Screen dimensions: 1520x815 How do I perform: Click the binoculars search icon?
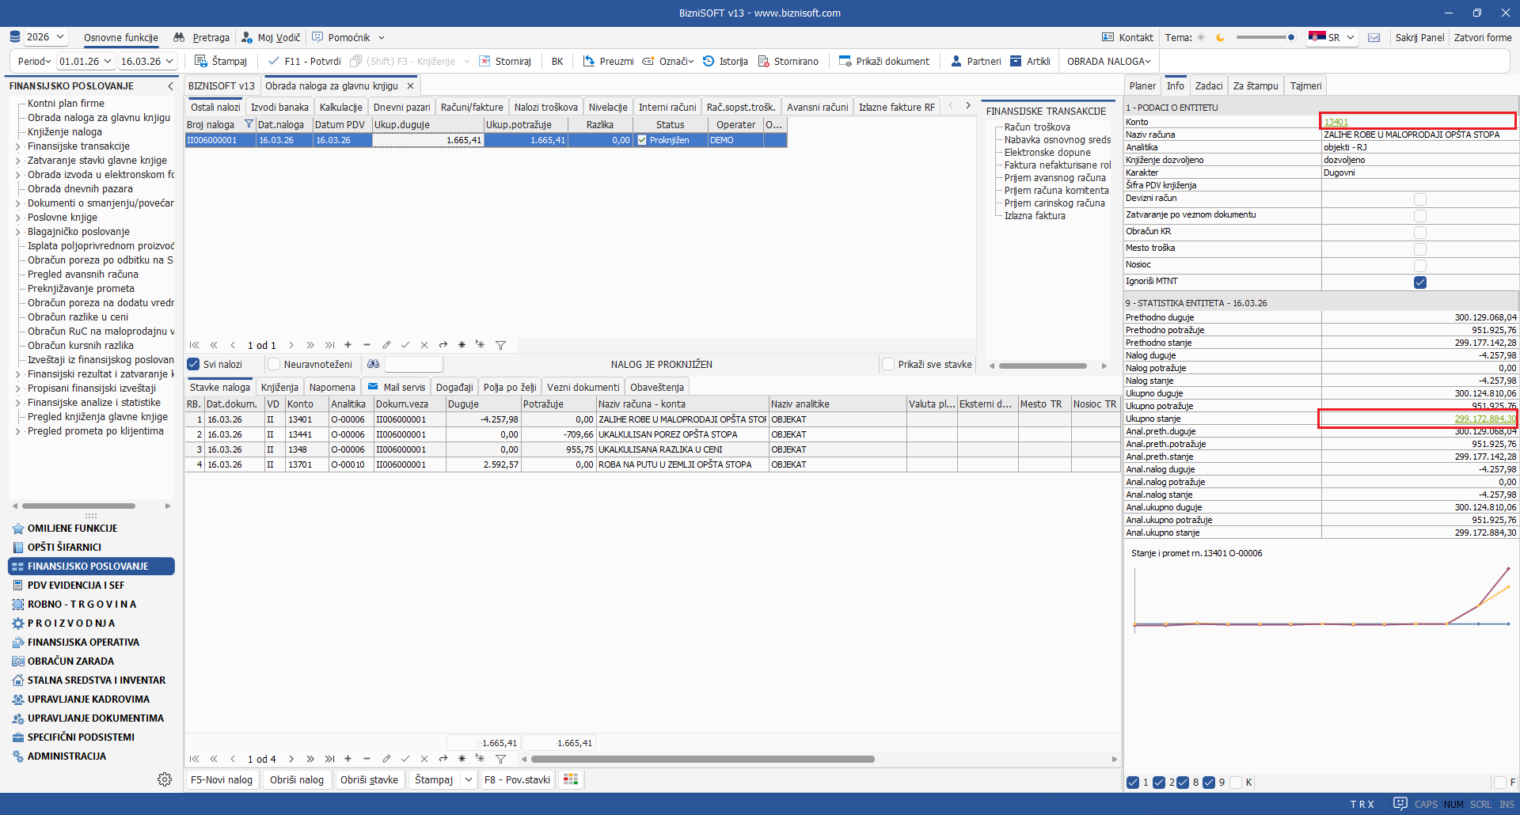pos(374,364)
